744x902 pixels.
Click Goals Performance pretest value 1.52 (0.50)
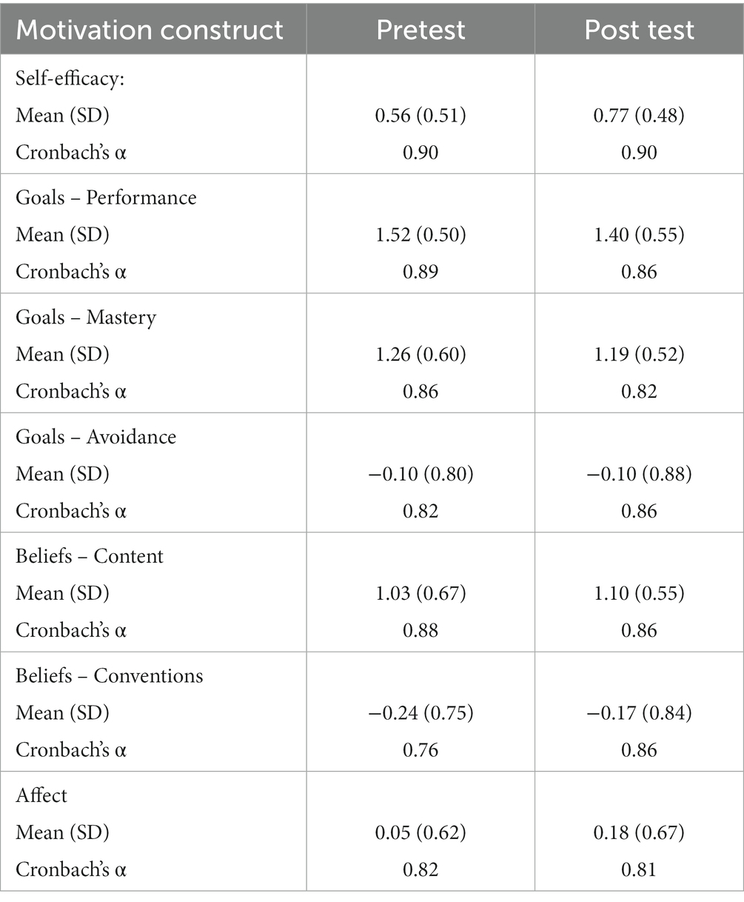coord(420,235)
